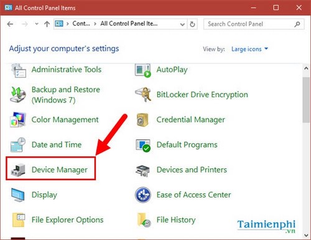Click the Control Panel icon in address bar

[59, 24]
